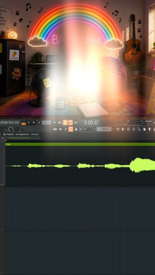Viewport: 155px width, 275px height.
Task: Open the OPTIONS menu
Action: 4,122
